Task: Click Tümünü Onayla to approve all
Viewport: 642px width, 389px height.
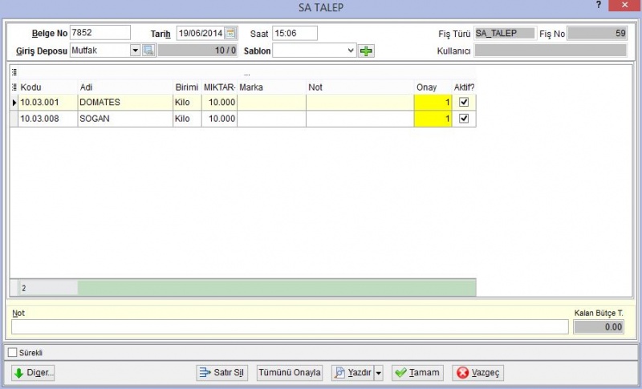Action: click(x=290, y=373)
